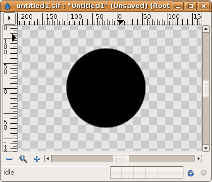
Task: Click the horizontal scrollbar right arrow
Action: [x=199, y=159]
